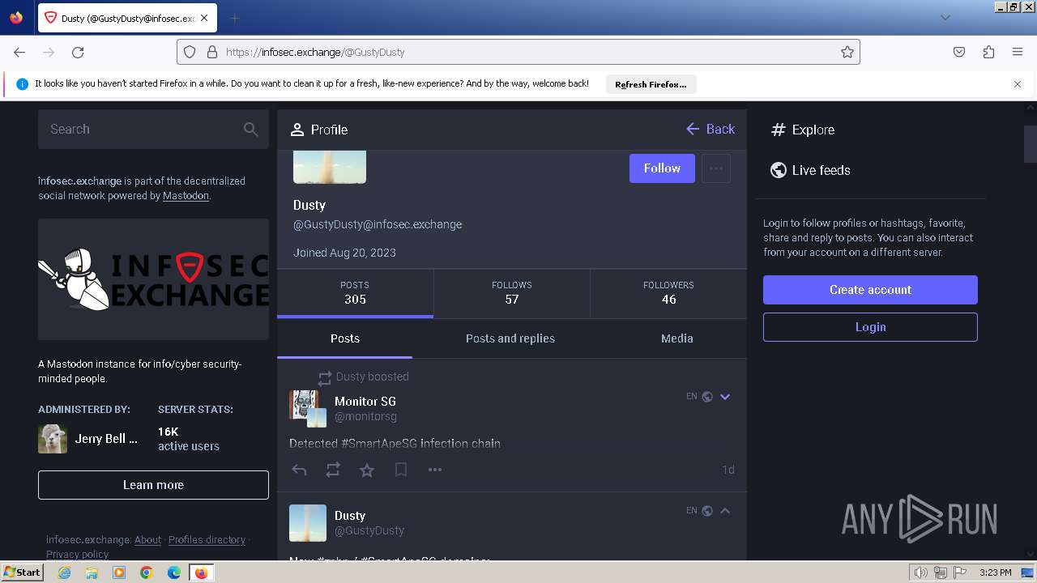The image size is (1037, 583).
Task: Open the Profiles directory link
Action: tap(207, 540)
